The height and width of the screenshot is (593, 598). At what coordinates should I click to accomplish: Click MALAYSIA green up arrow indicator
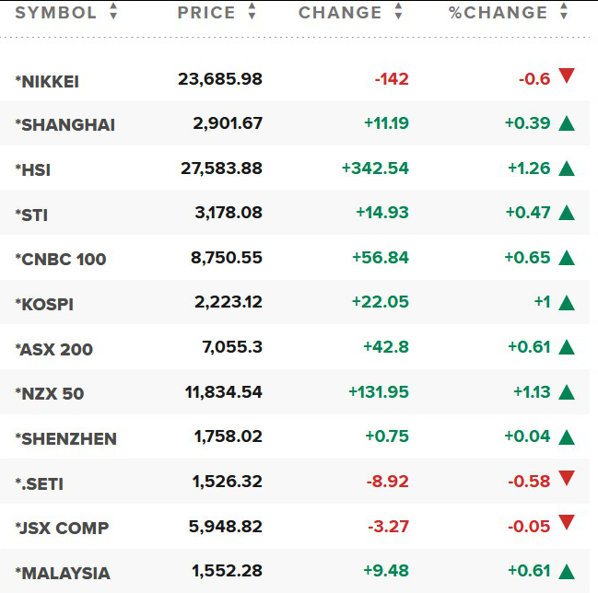click(x=567, y=571)
